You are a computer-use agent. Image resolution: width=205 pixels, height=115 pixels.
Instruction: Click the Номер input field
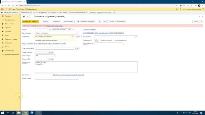point(41,30)
